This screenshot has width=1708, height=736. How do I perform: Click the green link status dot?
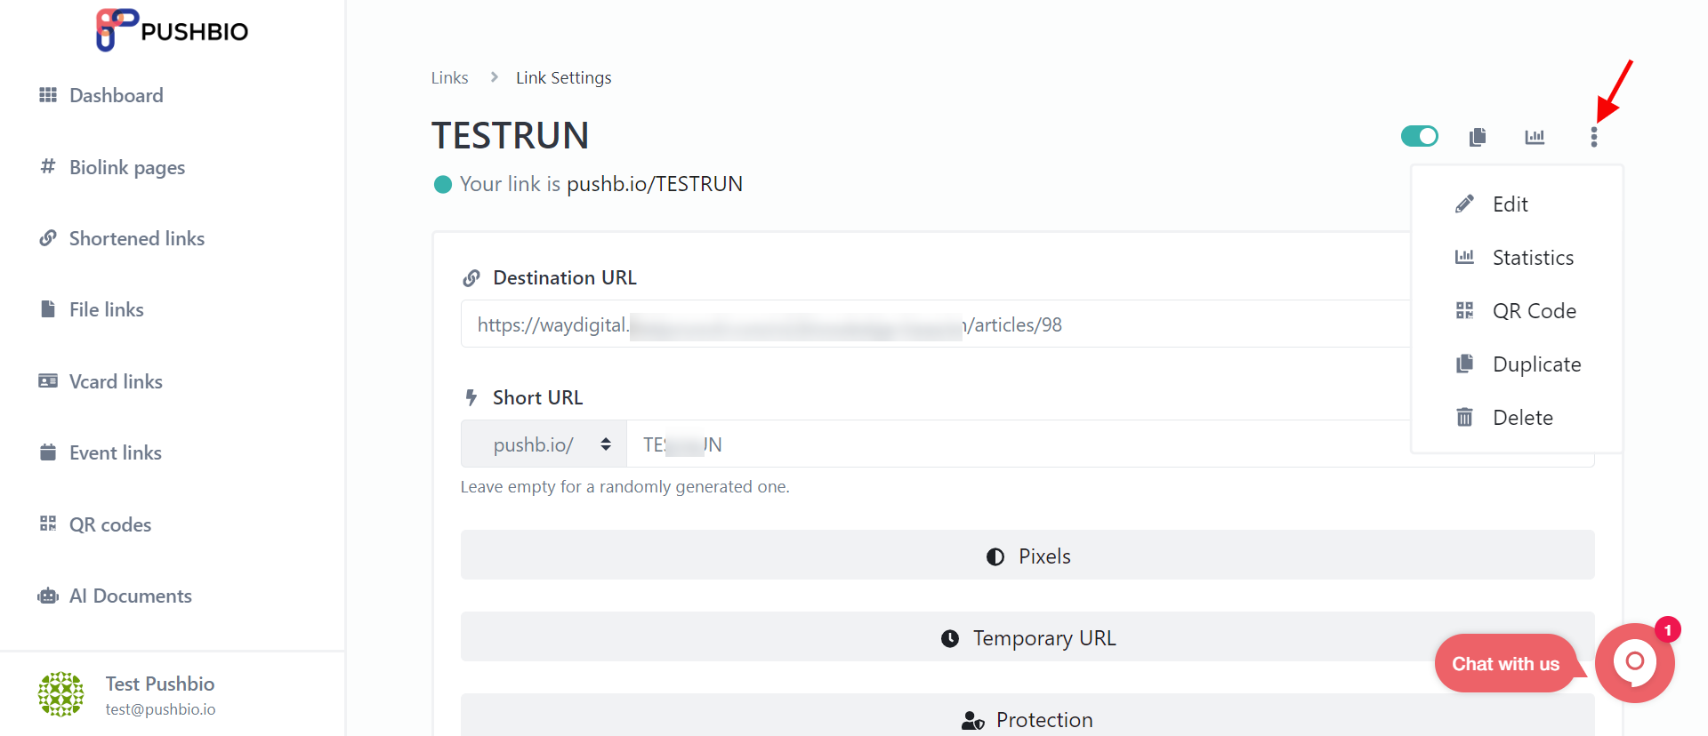(442, 184)
